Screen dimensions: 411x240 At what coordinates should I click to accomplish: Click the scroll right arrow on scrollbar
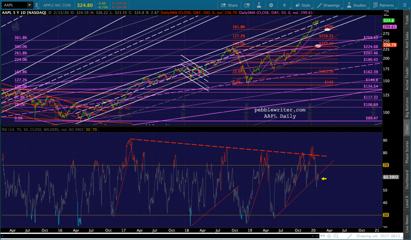click(317, 236)
